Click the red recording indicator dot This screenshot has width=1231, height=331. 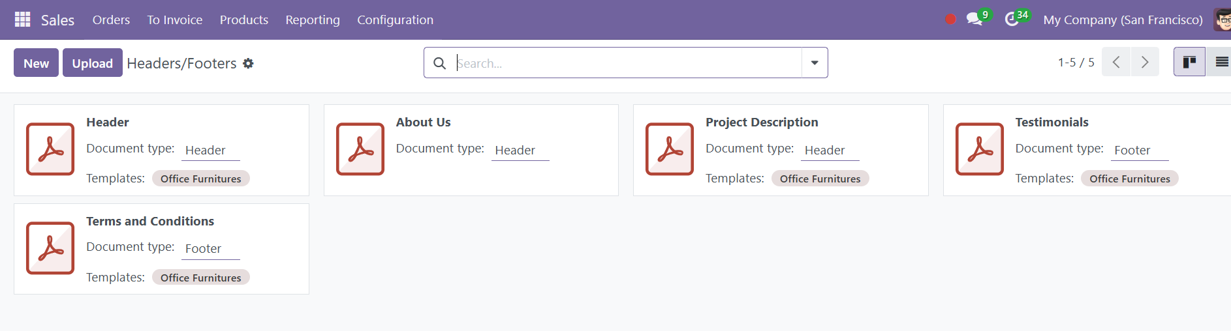(950, 20)
